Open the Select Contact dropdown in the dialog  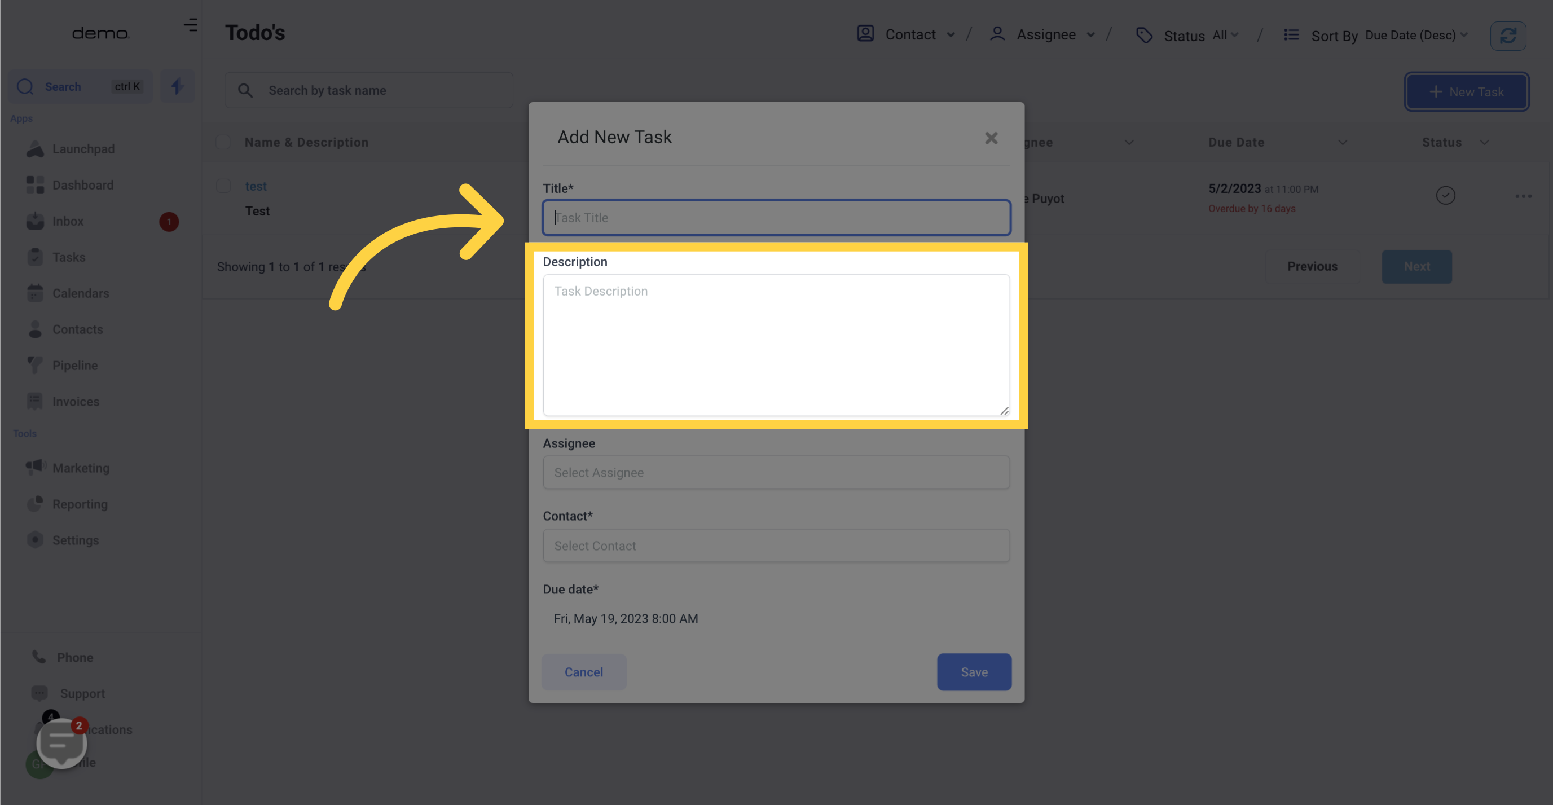(776, 545)
